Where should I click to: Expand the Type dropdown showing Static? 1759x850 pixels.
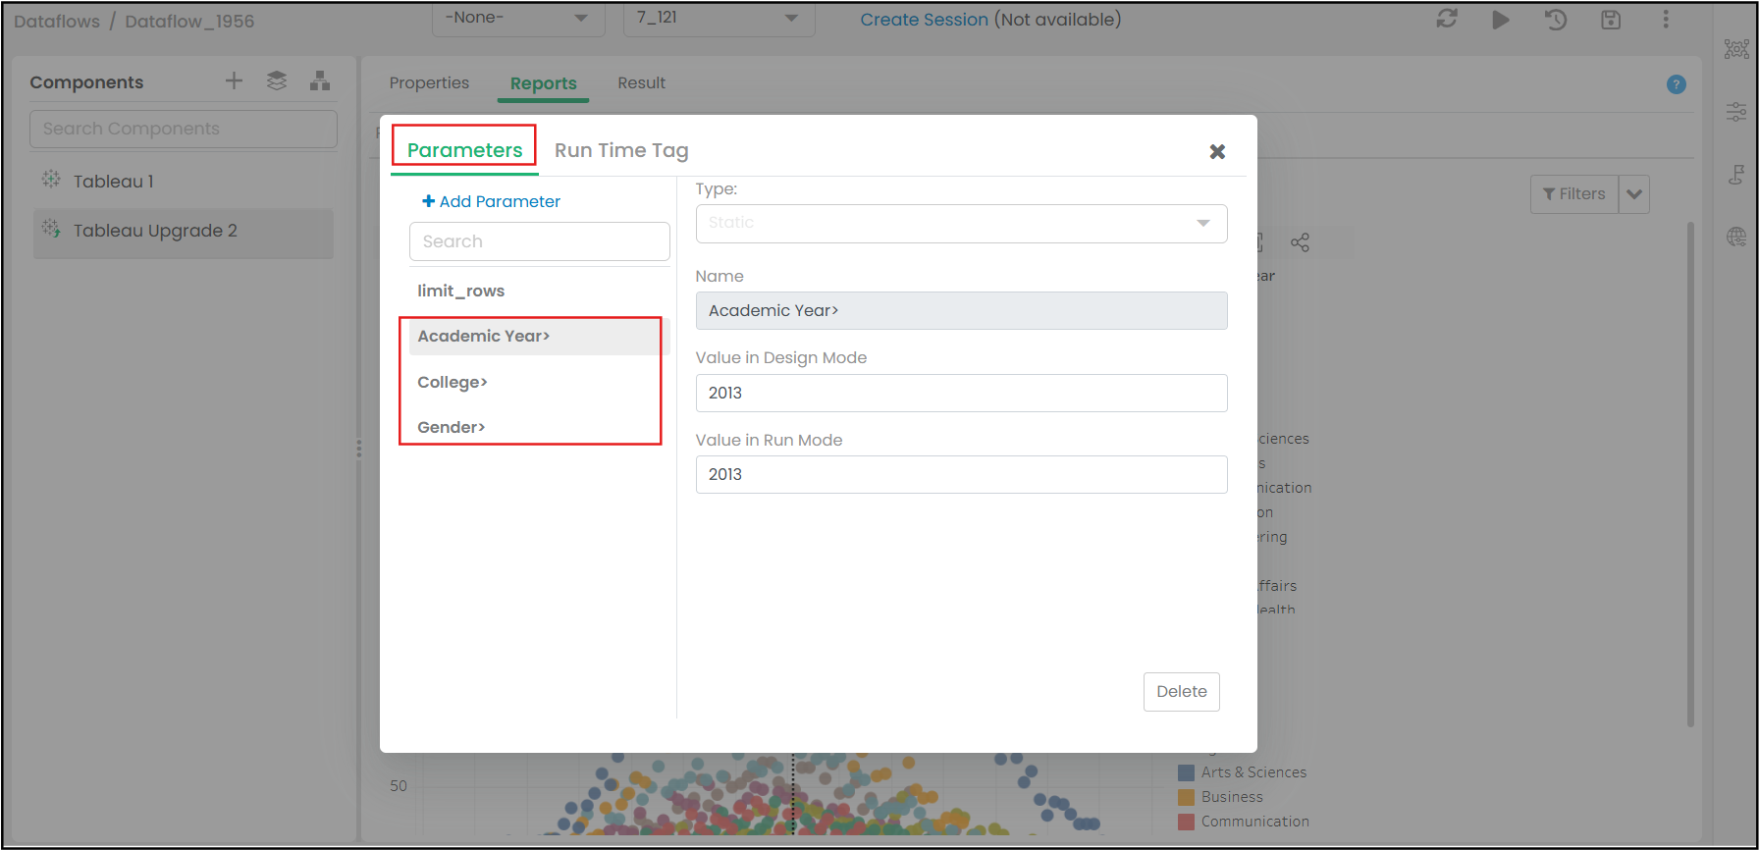(x=961, y=224)
